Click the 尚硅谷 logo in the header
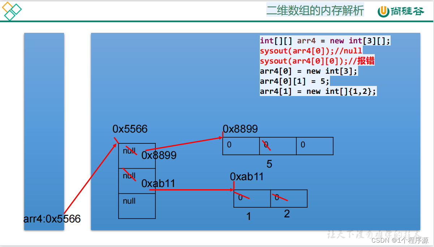The height and width of the screenshot is (247, 434). click(x=401, y=11)
